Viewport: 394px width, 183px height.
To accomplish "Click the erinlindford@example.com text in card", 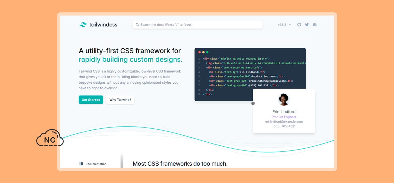I will (284, 121).
